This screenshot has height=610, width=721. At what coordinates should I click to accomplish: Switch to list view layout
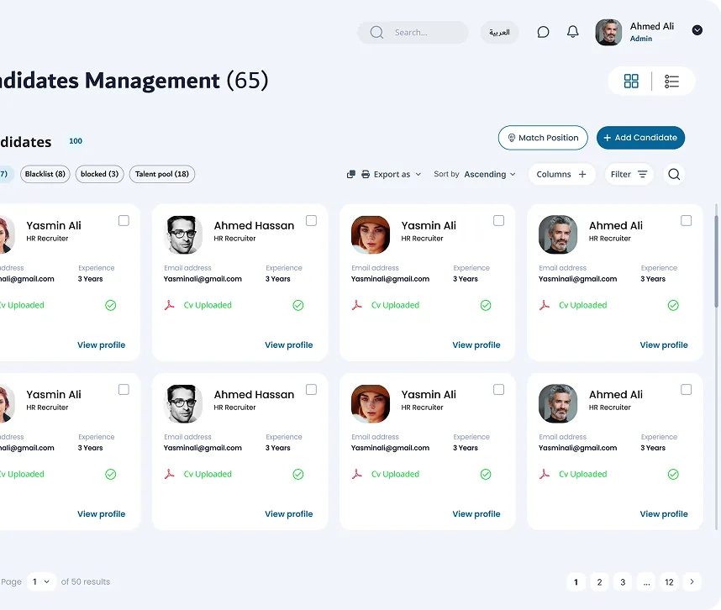[x=671, y=82]
